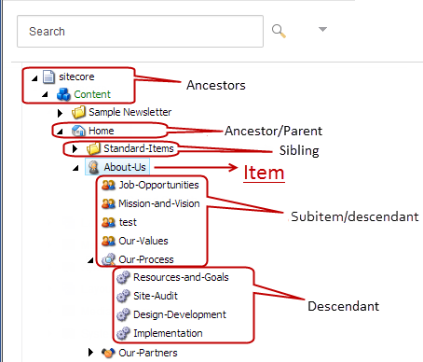Click the Mission-and-Vision people icon
The width and height of the screenshot is (423, 362).
coord(108,204)
